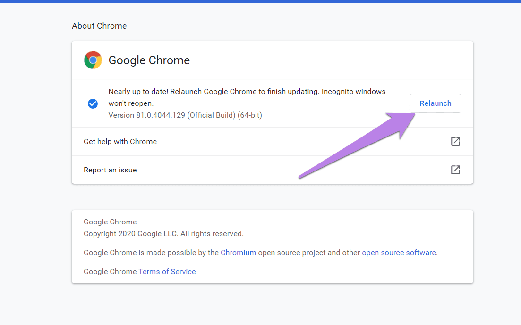Click the Version 81.0.4044.129 text
521x325 pixels.
(185, 115)
